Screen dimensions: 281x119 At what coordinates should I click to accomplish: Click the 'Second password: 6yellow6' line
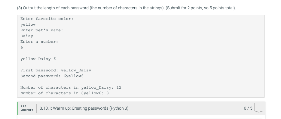click(x=52, y=76)
